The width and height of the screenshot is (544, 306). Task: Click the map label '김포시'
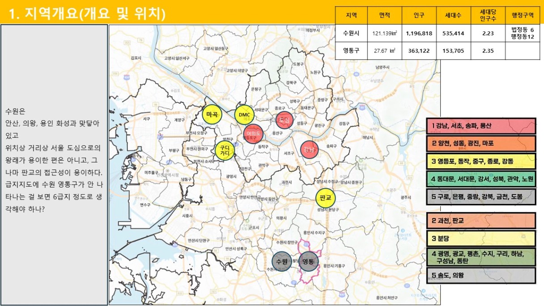pos(136,58)
